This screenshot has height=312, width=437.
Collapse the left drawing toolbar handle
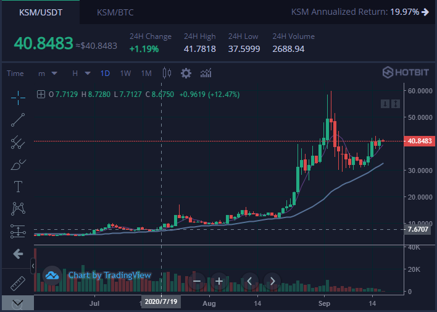33,266
